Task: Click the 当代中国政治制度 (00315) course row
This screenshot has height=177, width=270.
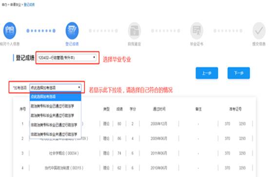Action: point(136,168)
